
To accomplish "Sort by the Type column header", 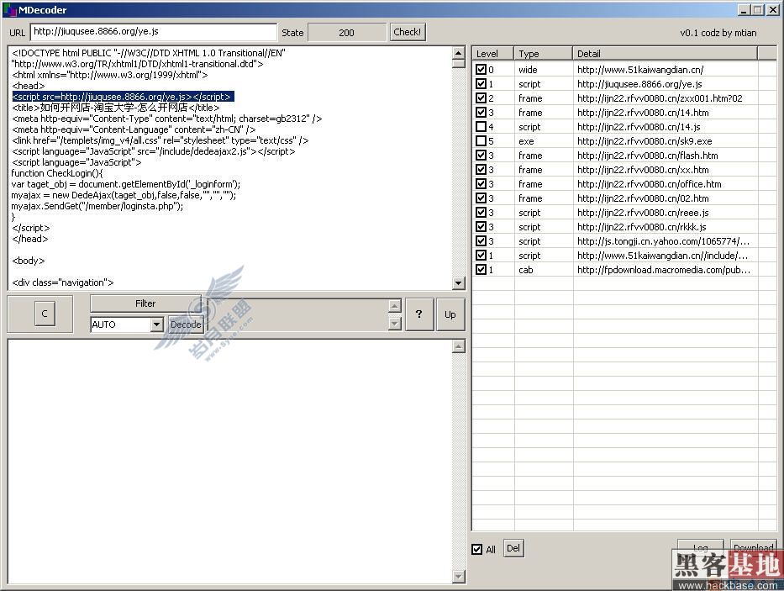I will (x=543, y=54).
